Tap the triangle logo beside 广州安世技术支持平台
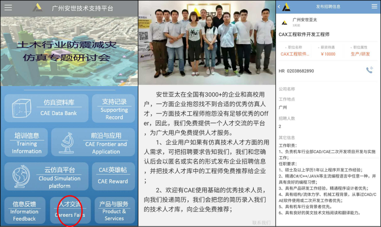This screenshot has height=227, width=381. pyautogui.click(x=37, y=8)
